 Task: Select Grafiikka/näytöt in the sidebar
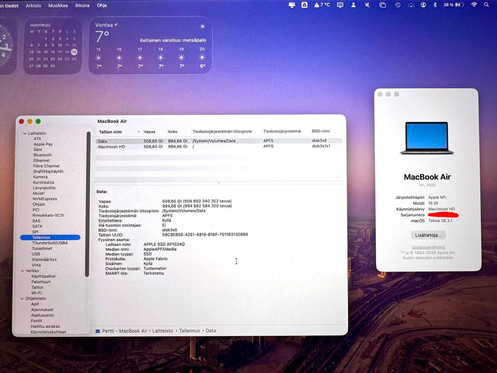48,171
